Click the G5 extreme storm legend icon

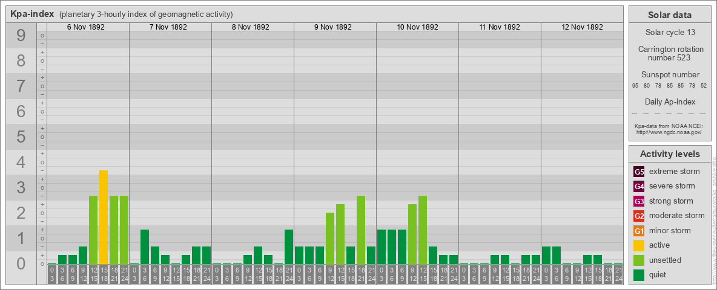639,172
